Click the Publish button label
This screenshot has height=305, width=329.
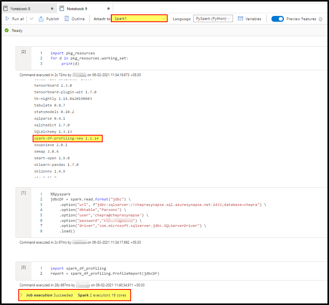pyautogui.click(x=52, y=19)
